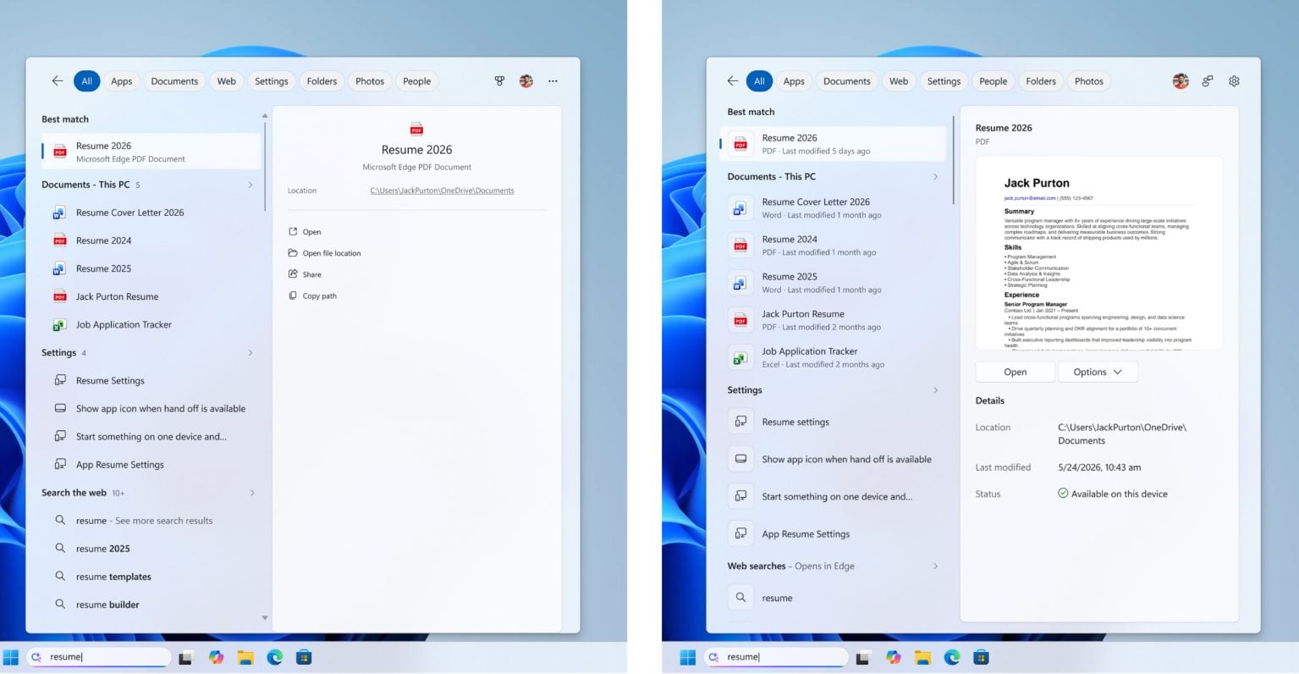1299x674 pixels.
Task: Select the People filter in the right search window
Action: point(994,81)
